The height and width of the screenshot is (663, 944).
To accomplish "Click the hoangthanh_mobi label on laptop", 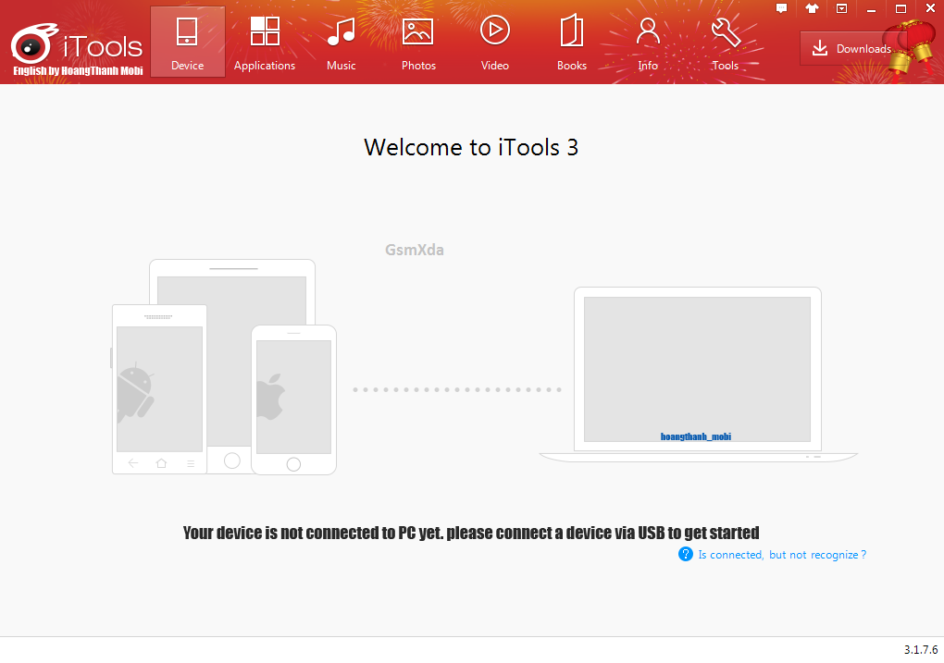I will (x=696, y=436).
